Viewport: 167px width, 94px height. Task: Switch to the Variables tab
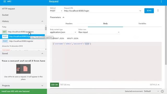click(142, 23)
